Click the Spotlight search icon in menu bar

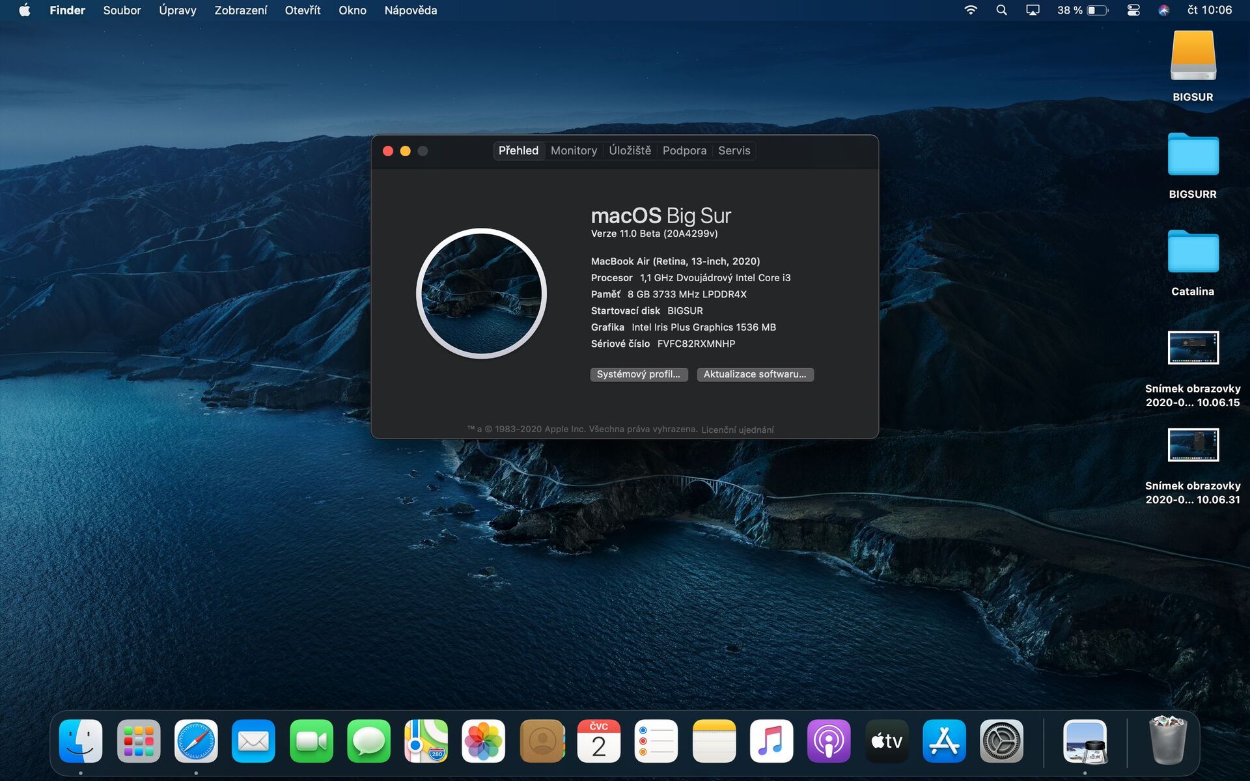[1001, 10]
